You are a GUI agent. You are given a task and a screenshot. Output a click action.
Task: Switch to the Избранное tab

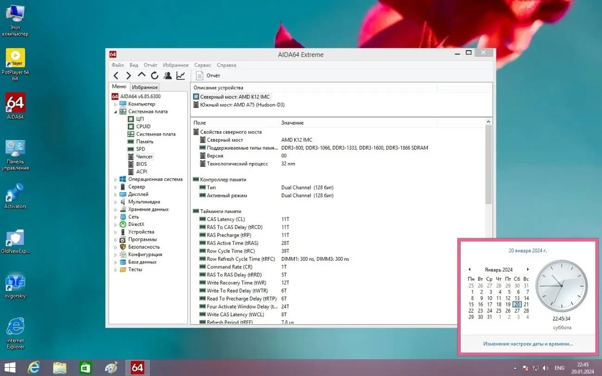click(145, 87)
